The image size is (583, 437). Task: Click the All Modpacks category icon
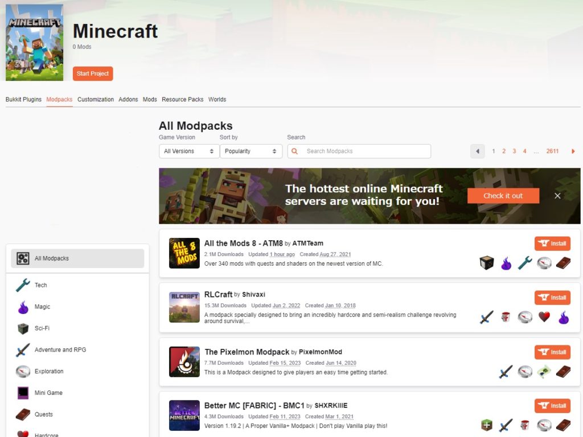23,258
